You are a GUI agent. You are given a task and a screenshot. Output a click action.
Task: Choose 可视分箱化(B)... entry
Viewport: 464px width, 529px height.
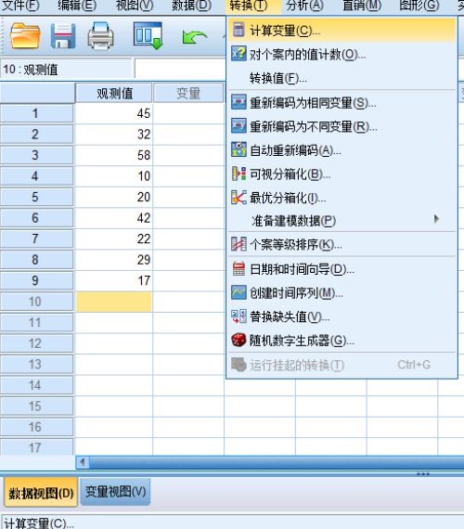pyautogui.click(x=342, y=174)
